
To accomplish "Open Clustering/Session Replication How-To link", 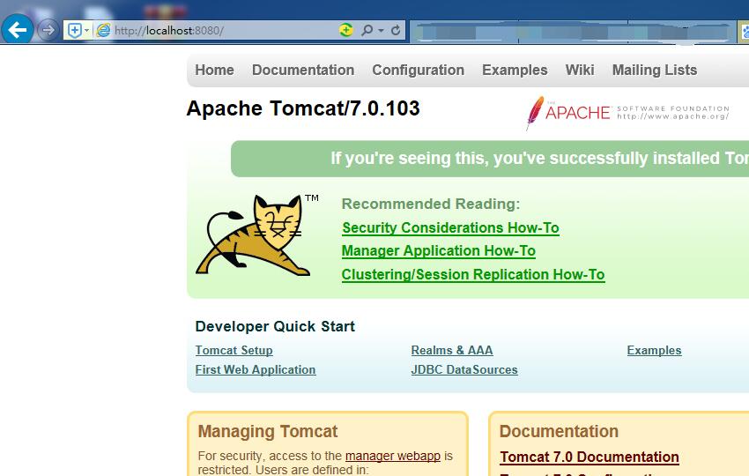I will [x=473, y=275].
